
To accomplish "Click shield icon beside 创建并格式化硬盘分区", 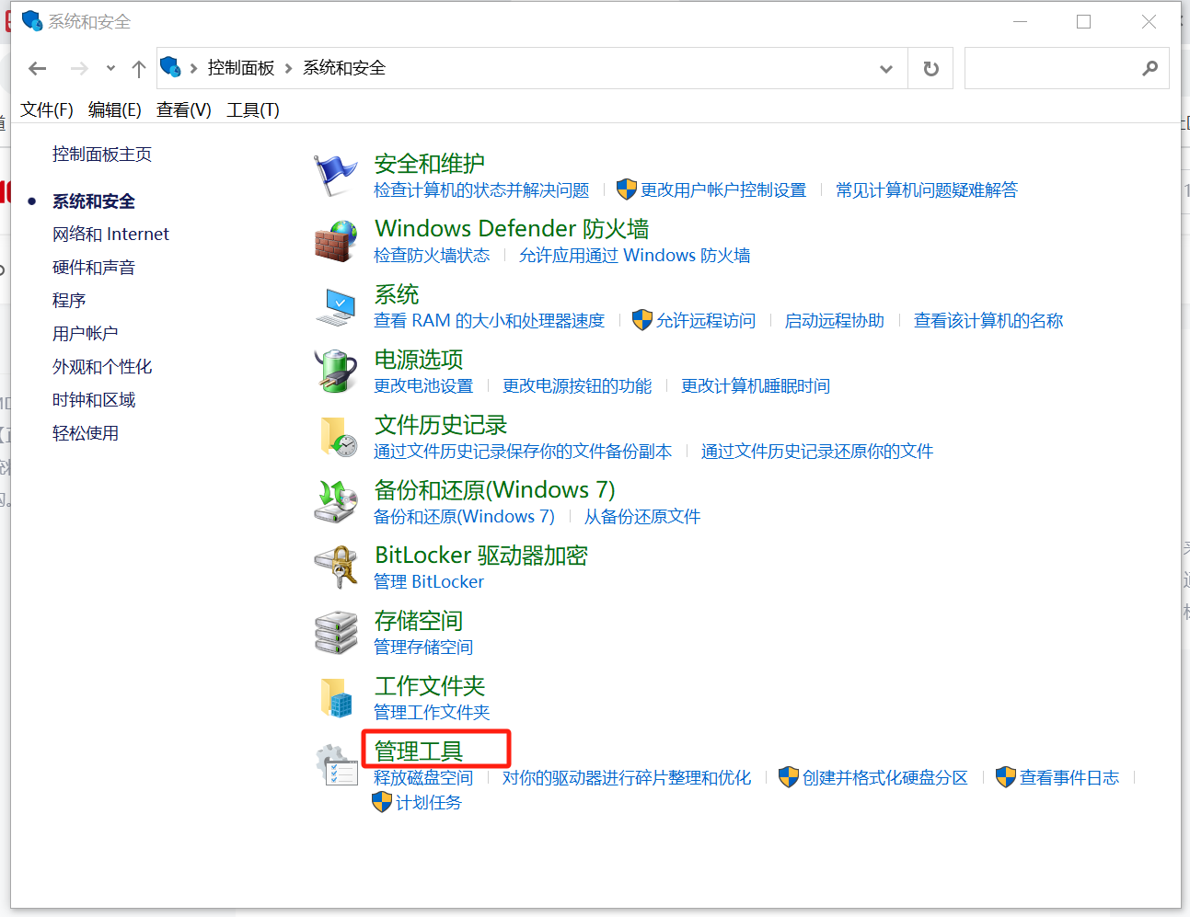I will [x=789, y=777].
